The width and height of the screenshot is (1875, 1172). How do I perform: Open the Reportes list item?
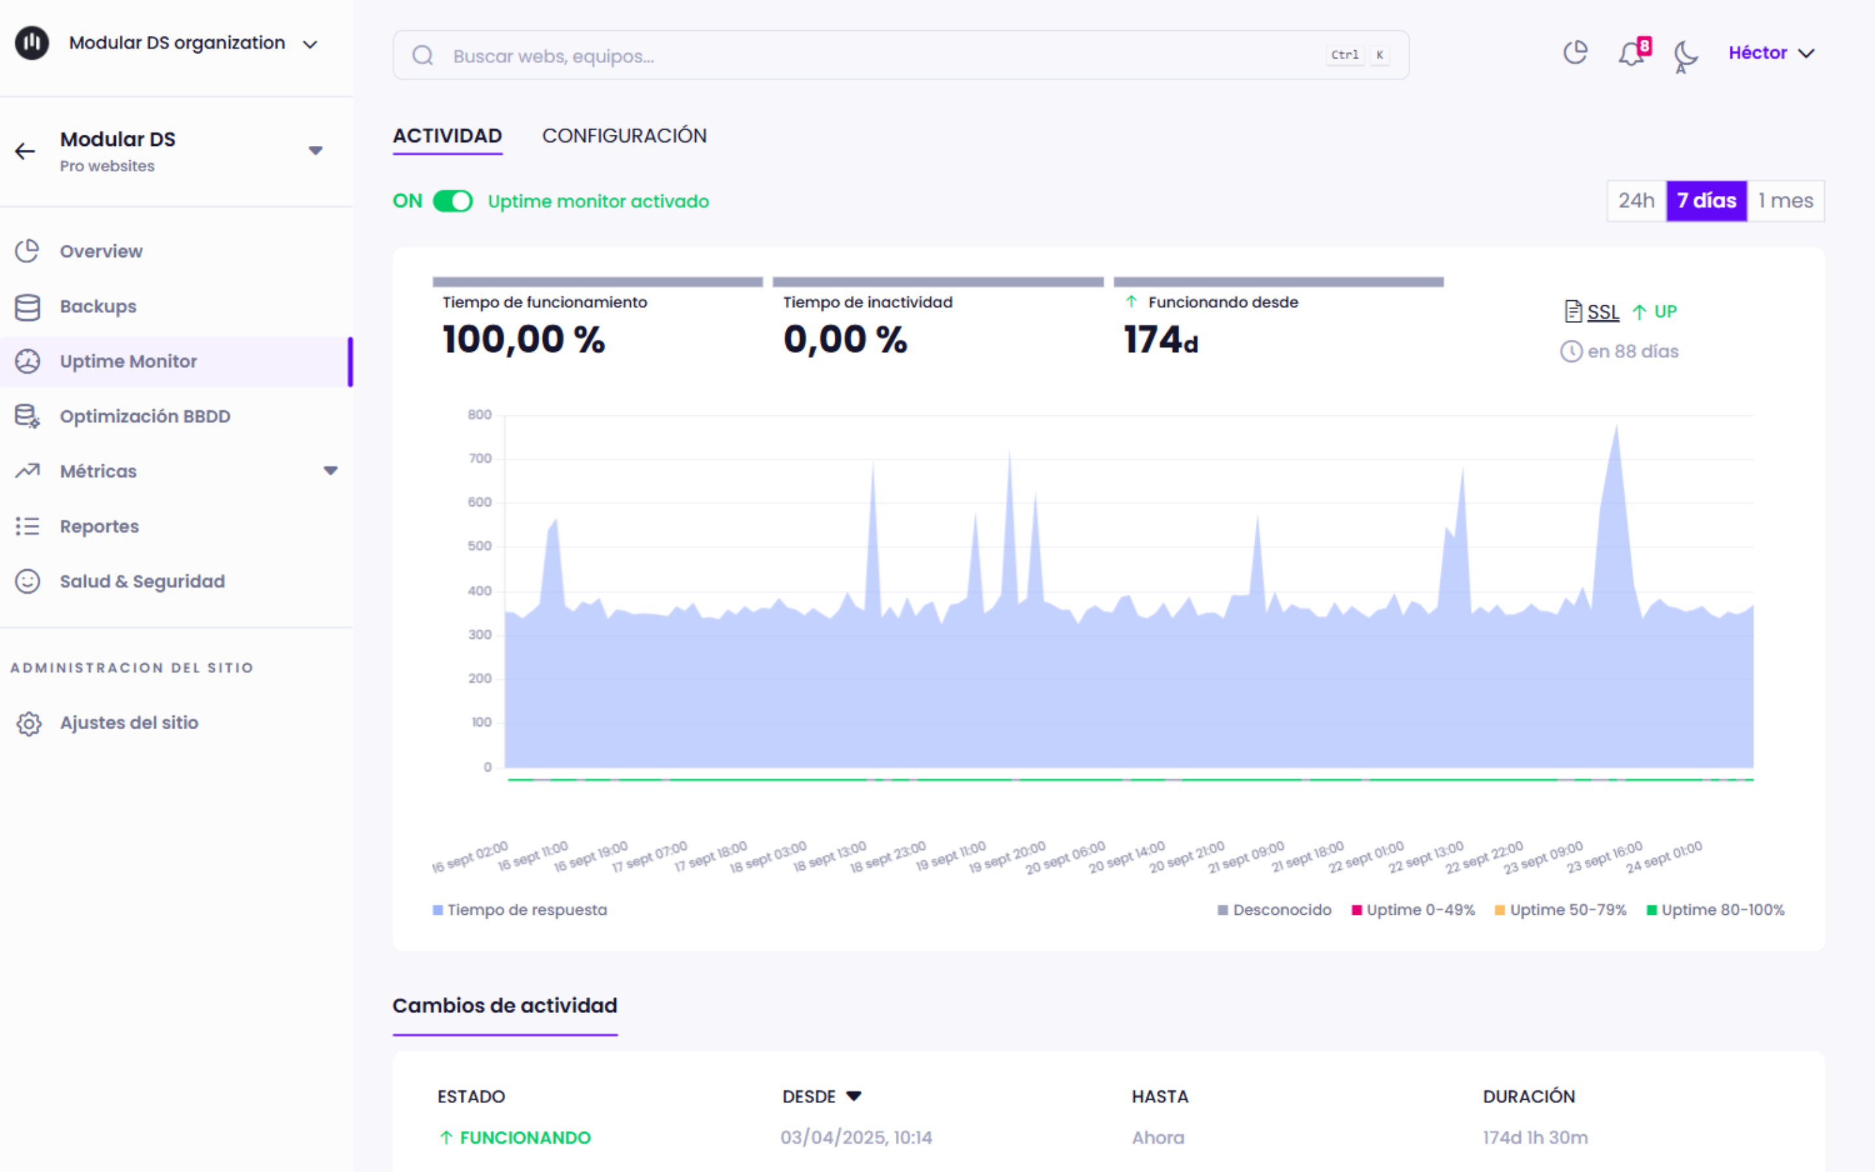[99, 526]
